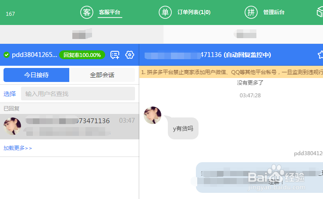Click the 回复率100.00% badge
The width and height of the screenshot is (323, 199).
[82, 55]
